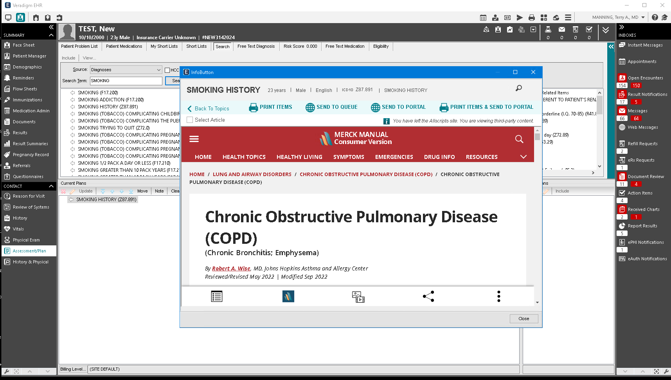This screenshot has width=671, height=380.
Task: Select the calendar icon in the top toolbar
Action: (483, 18)
